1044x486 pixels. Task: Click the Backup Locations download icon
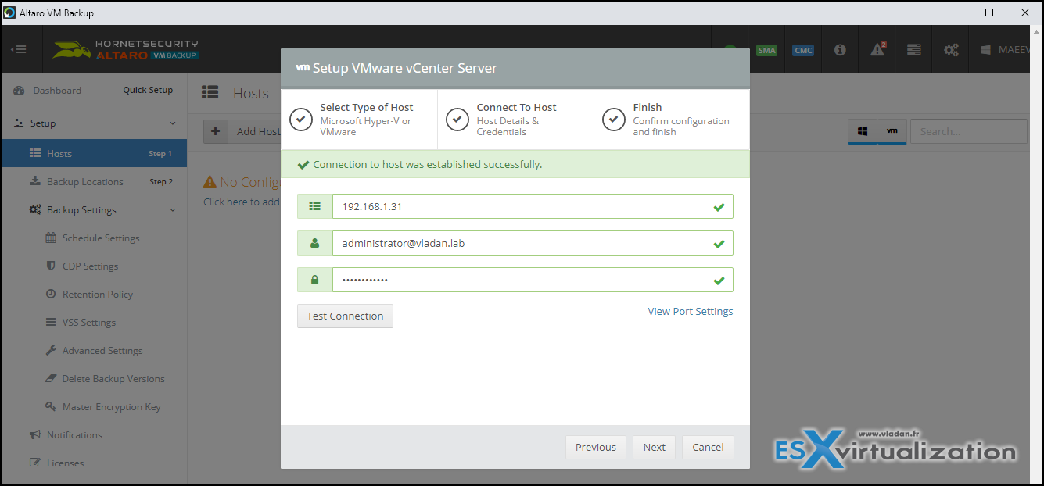(x=35, y=181)
